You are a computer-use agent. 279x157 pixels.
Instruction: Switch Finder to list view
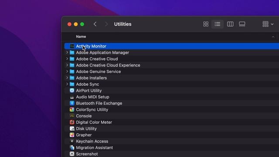pyautogui.click(x=218, y=24)
